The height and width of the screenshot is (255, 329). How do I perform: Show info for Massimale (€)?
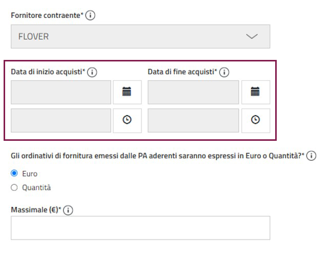pos(69,209)
